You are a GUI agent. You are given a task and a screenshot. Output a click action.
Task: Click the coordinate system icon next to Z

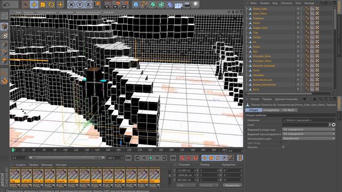tap(97, 5)
